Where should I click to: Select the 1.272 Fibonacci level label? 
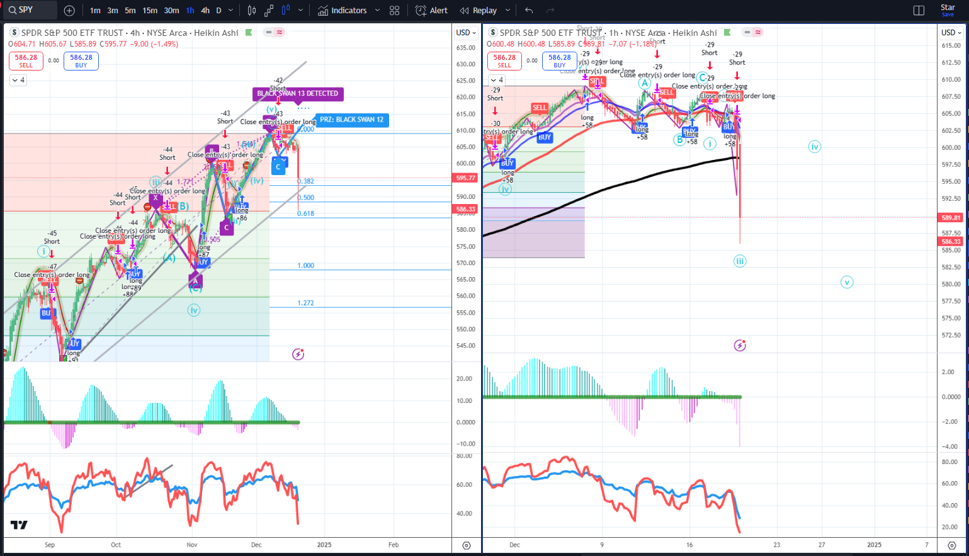coord(305,303)
